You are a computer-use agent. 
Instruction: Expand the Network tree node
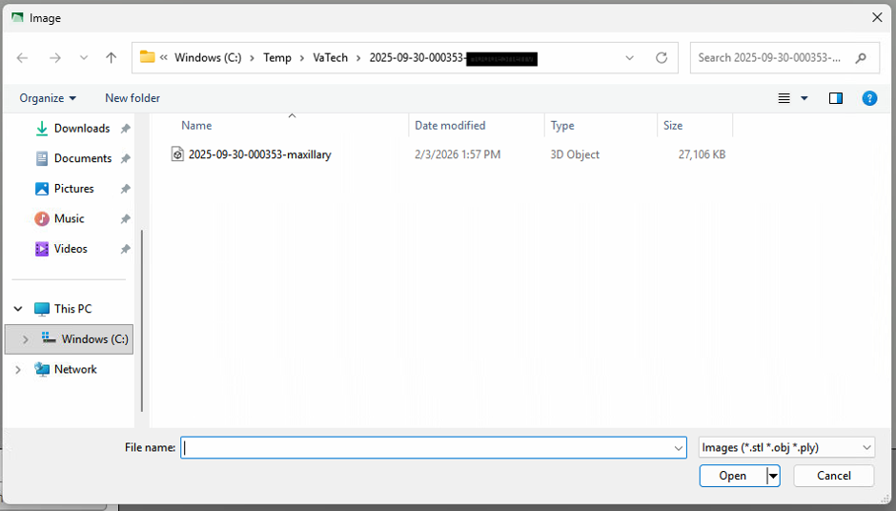[x=18, y=370]
